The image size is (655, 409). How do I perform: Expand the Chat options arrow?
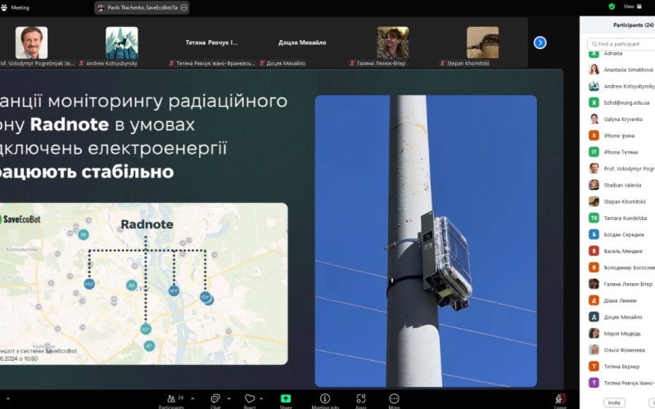pyautogui.click(x=228, y=398)
